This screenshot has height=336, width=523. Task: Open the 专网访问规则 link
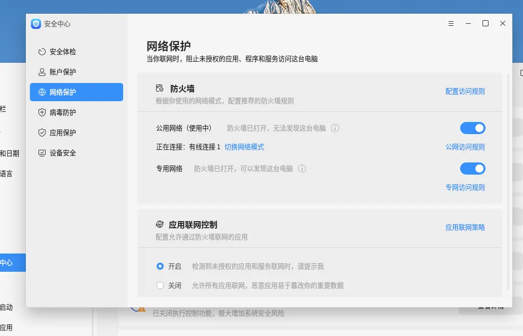click(x=465, y=187)
